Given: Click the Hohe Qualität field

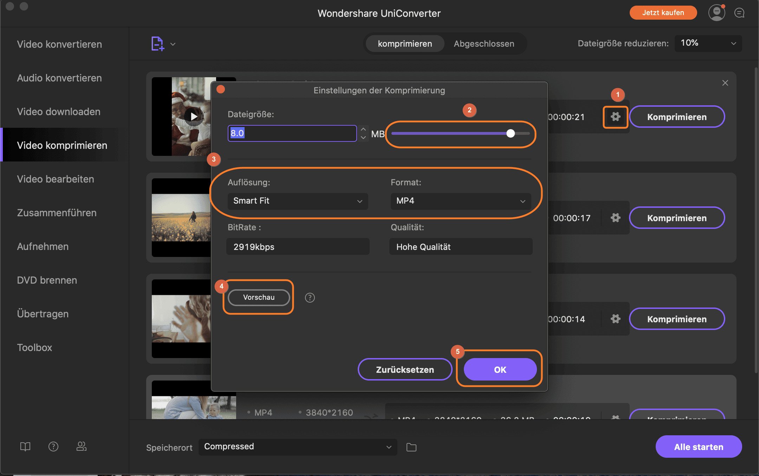Looking at the screenshot, I should pyautogui.click(x=461, y=247).
